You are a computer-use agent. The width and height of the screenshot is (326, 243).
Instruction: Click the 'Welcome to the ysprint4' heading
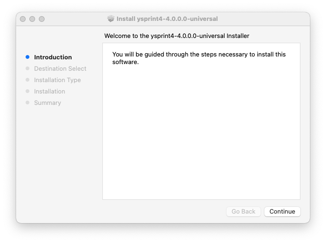click(x=177, y=36)
